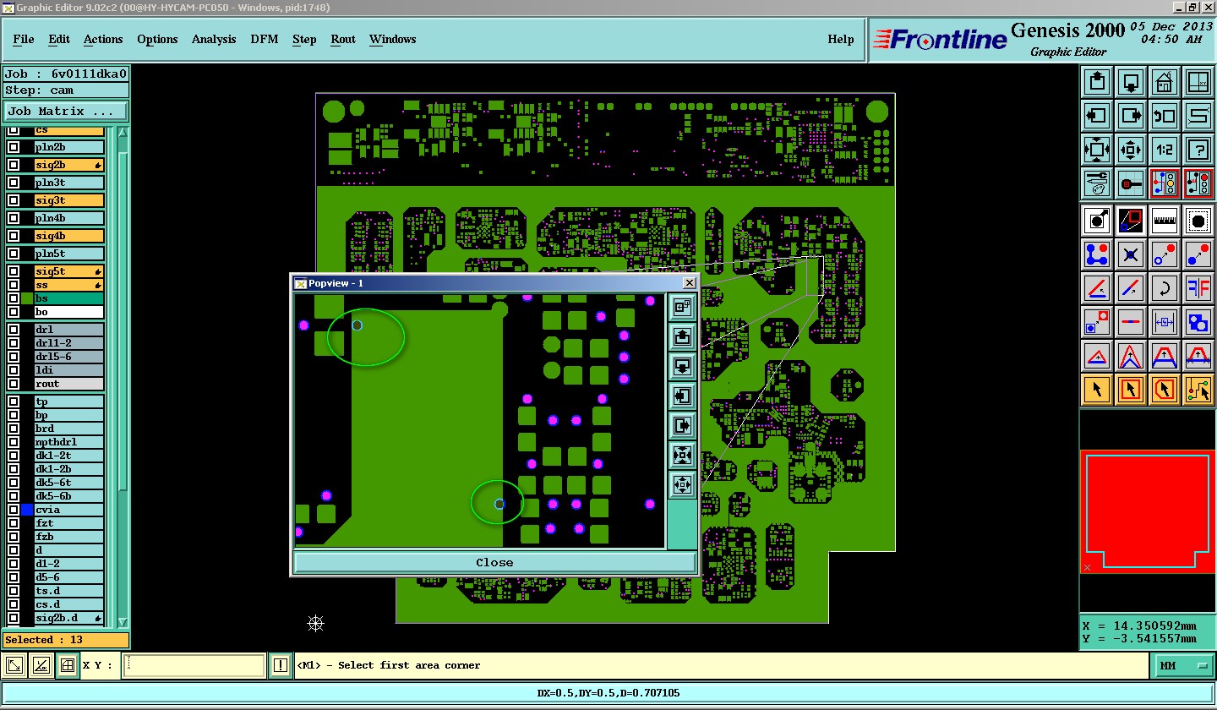Click the rotate arrow tool icon
This screenshot has height=710, width=1217.
[x=1165, y=288]
